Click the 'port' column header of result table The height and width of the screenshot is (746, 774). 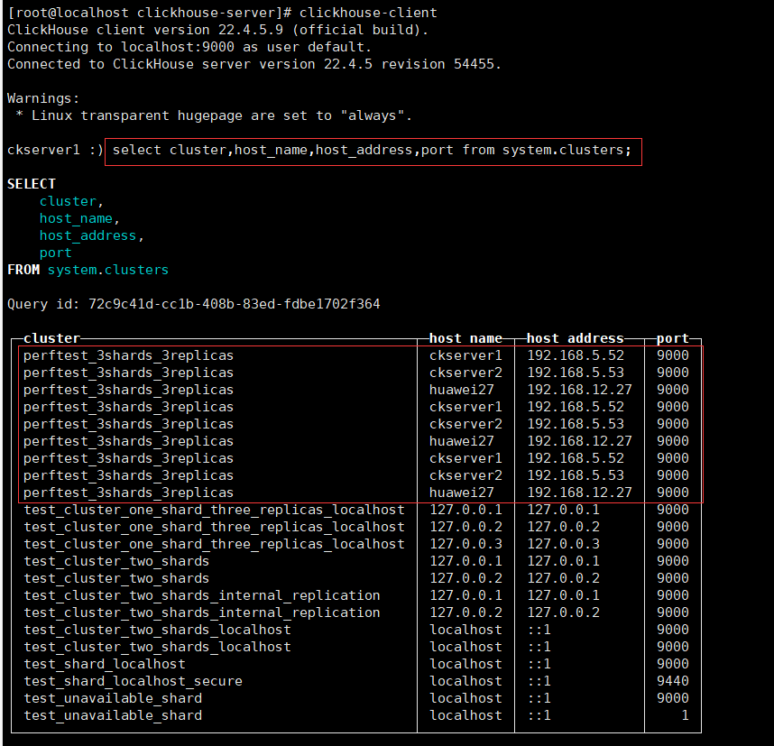(x=673, y=338)
